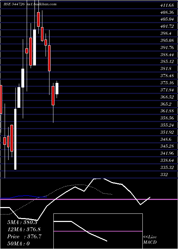Viewport: 178px width, 249px height.
Task: Click the 378.48 price axis label
Action: [167, 75]
